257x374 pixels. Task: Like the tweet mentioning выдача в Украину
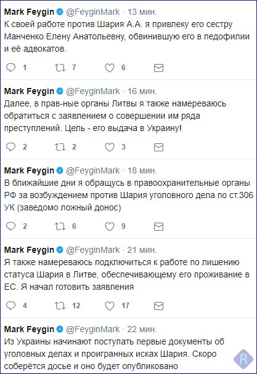(110, 147)
